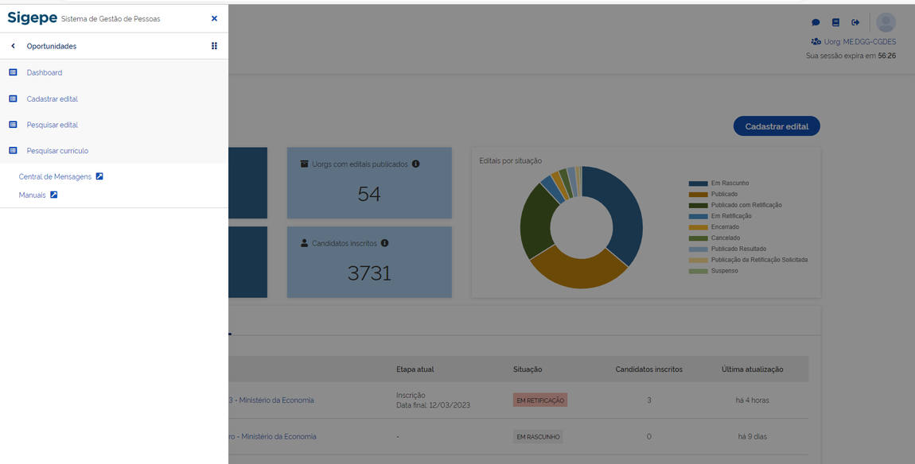Screen dimensions: 915x464
Task: Click the Em Retificação status badge
Action: pos(539,400)
